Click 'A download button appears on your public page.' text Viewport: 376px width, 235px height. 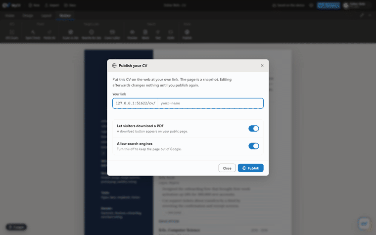[x=152, y=132]
